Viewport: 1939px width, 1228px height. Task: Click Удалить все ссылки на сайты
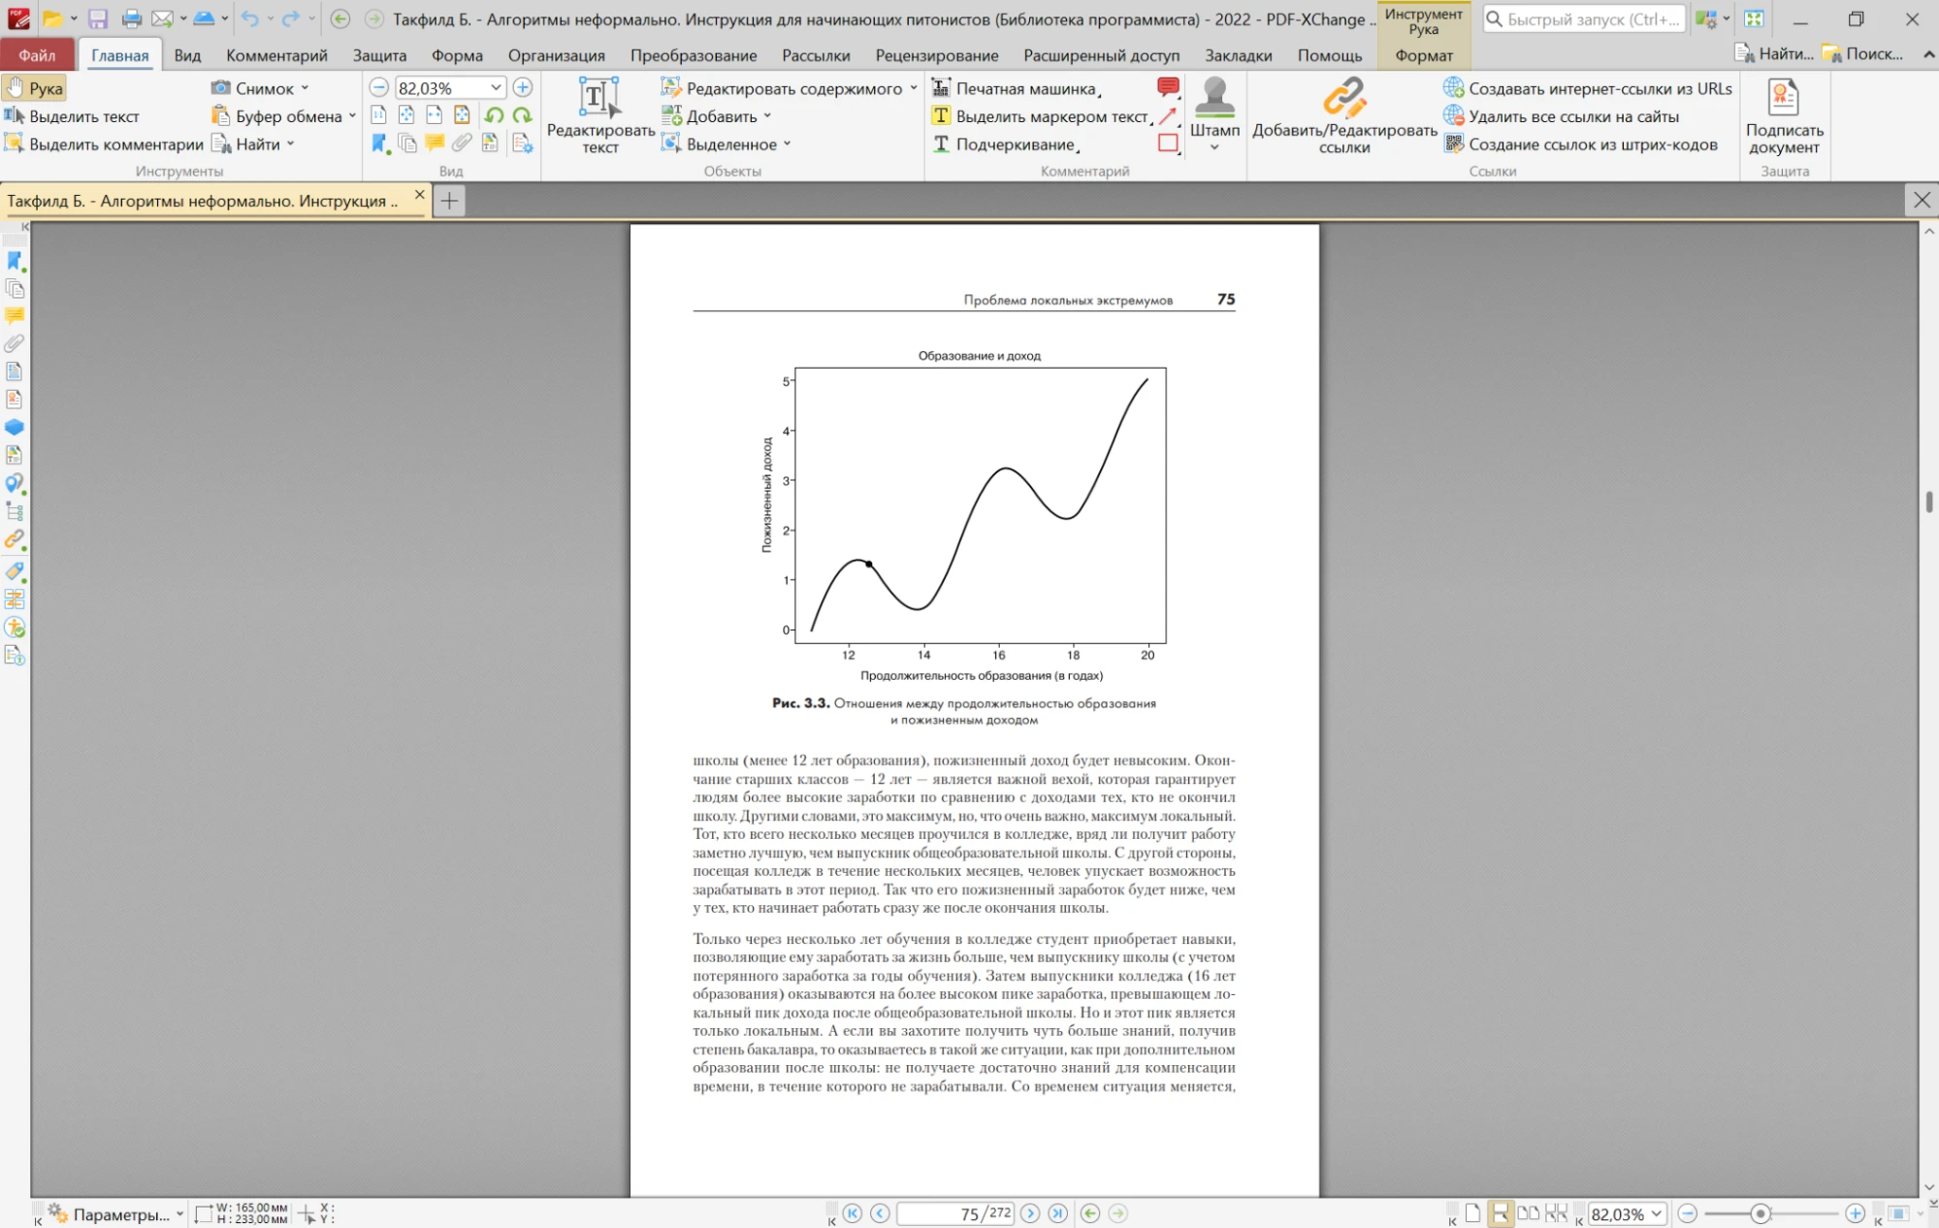[x=1561, y=116]
